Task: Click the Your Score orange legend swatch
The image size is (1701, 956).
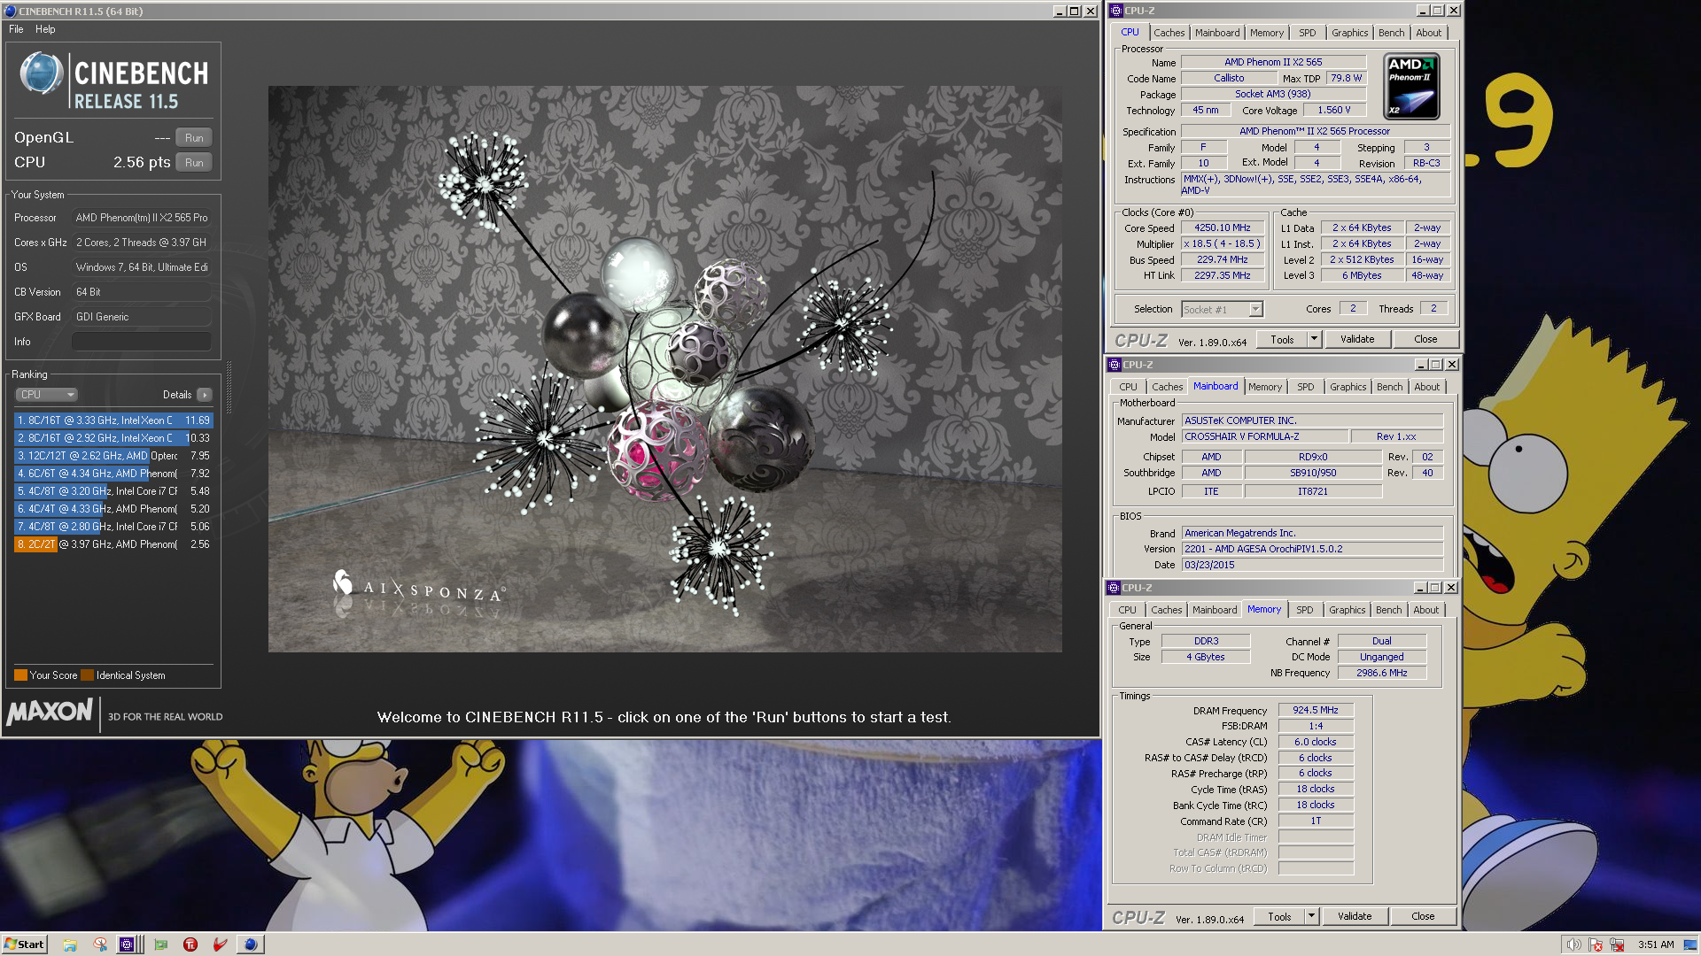Action: coord(20,675)
